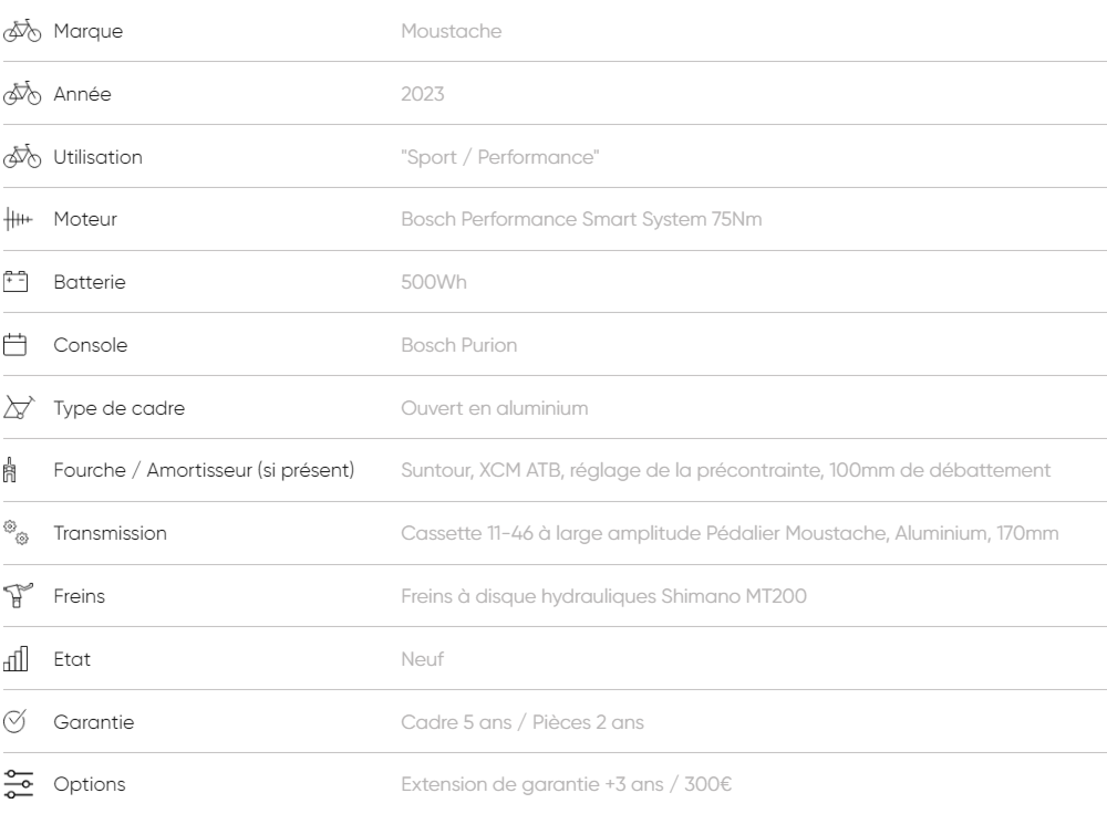Viewport: 1107px width, 814px height.
Task: Click the suspension fork icon
Action: coord(10,470)
